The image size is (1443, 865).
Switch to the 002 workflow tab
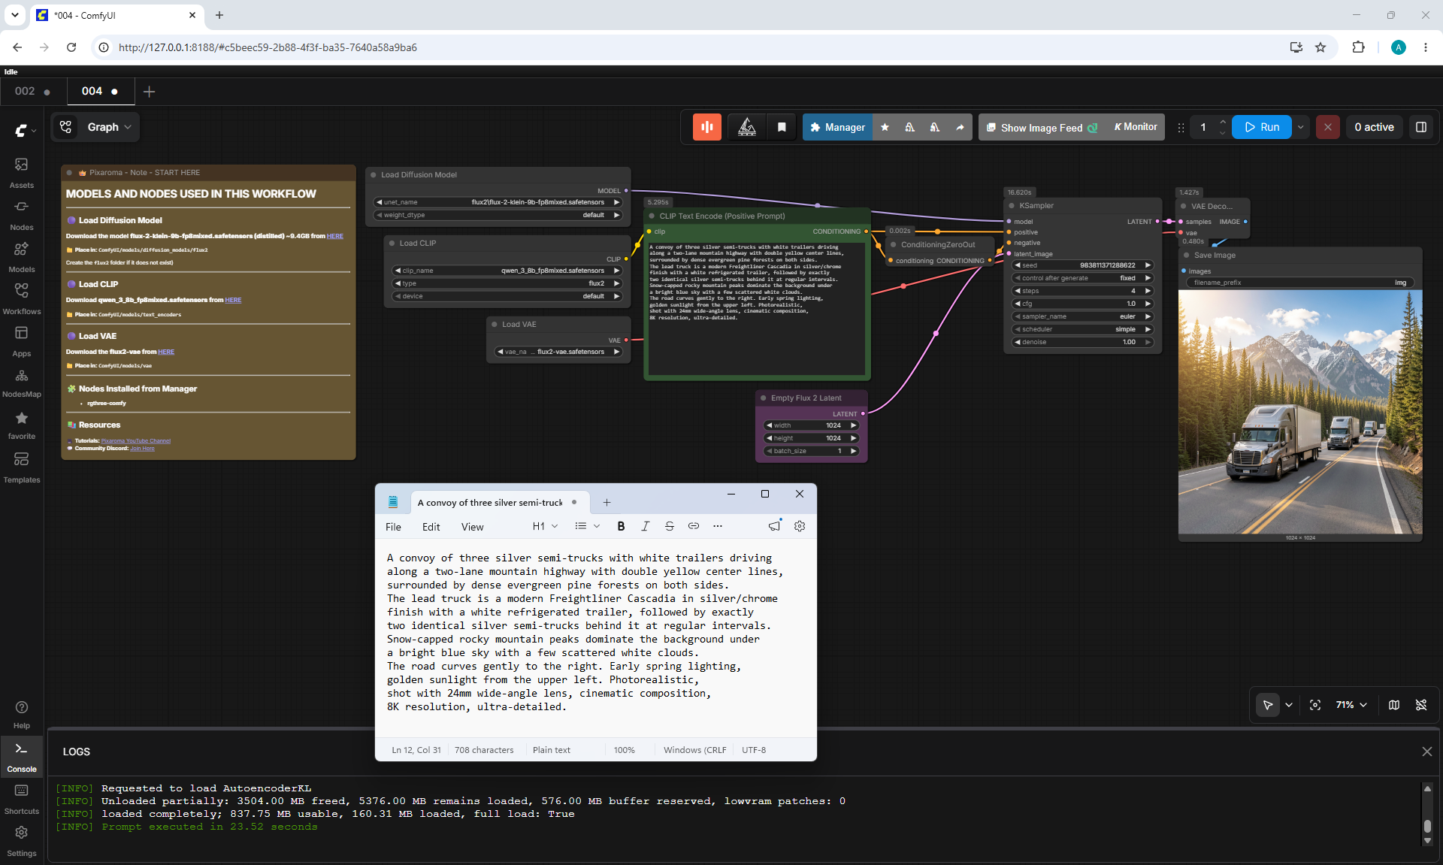[33, 91]
